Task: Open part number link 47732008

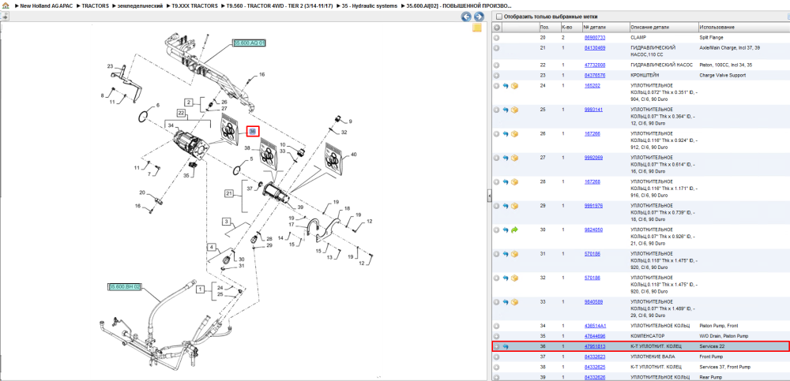Action: 595,65
